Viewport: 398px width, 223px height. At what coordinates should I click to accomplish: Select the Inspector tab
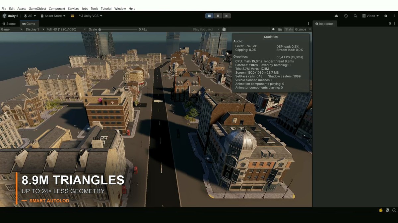click(324, 24)
